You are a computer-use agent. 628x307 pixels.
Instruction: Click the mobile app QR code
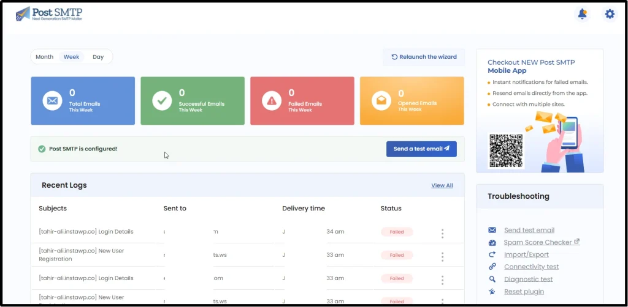point(506,150)
